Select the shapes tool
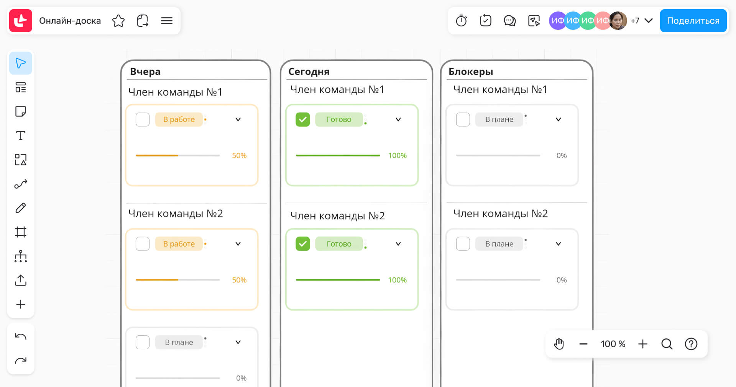736x387 pixels. 21,160
